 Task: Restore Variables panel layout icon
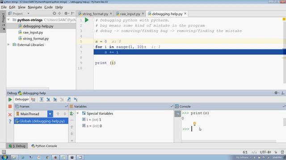[x=172, y=107]
